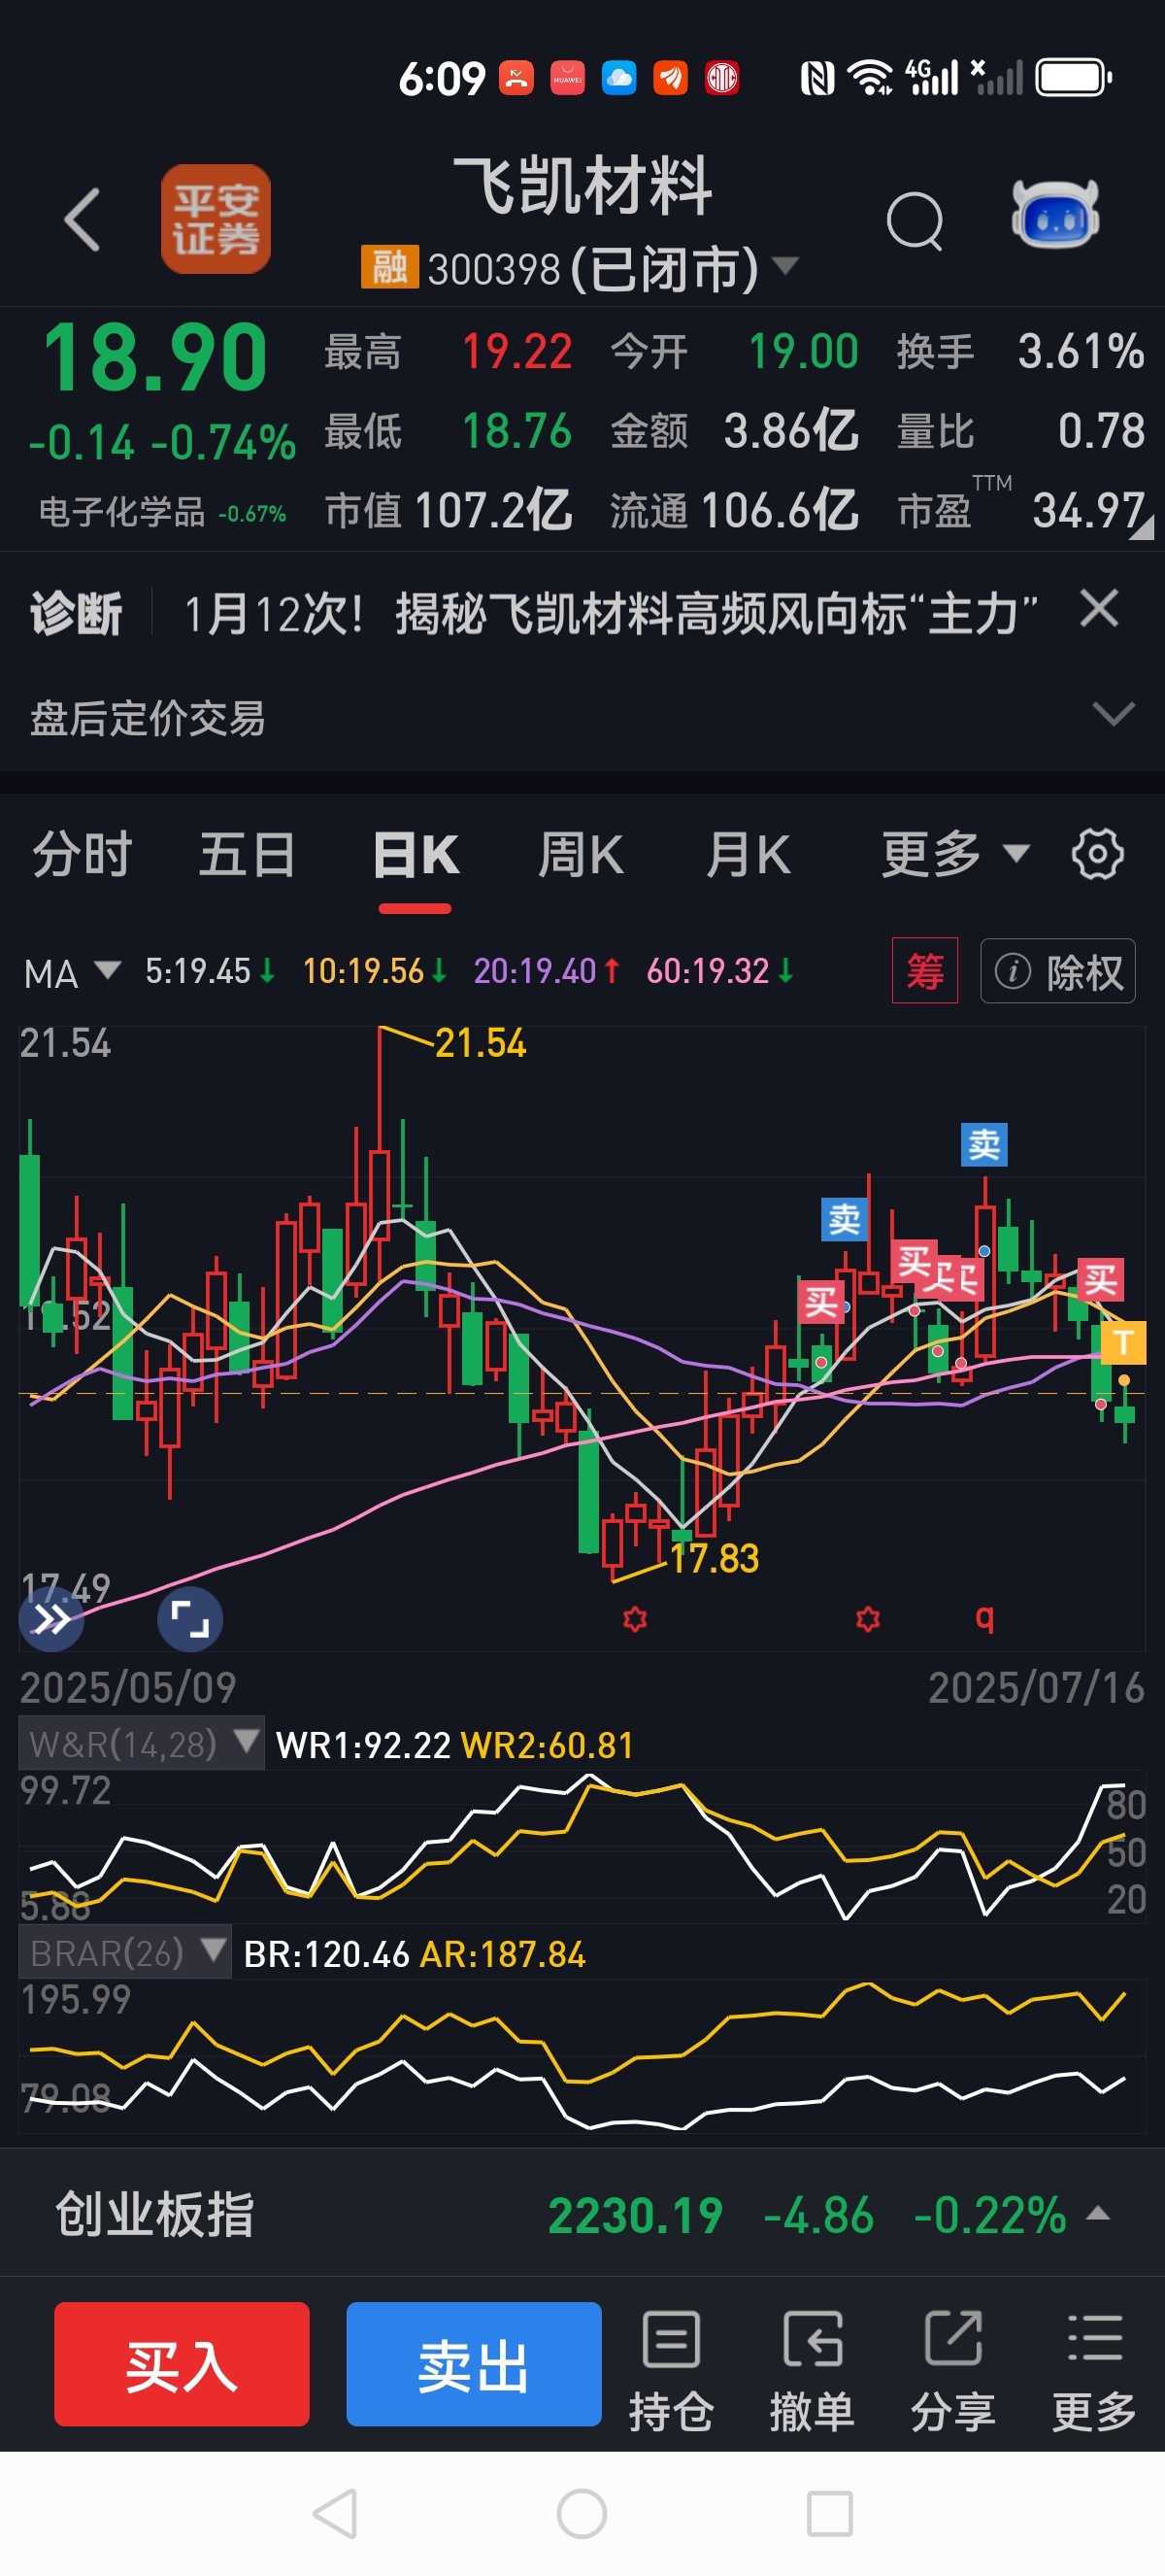Tap the red q marker below chart
The height and width of the screenshot is (2576, 1165).
[984, 1616]
